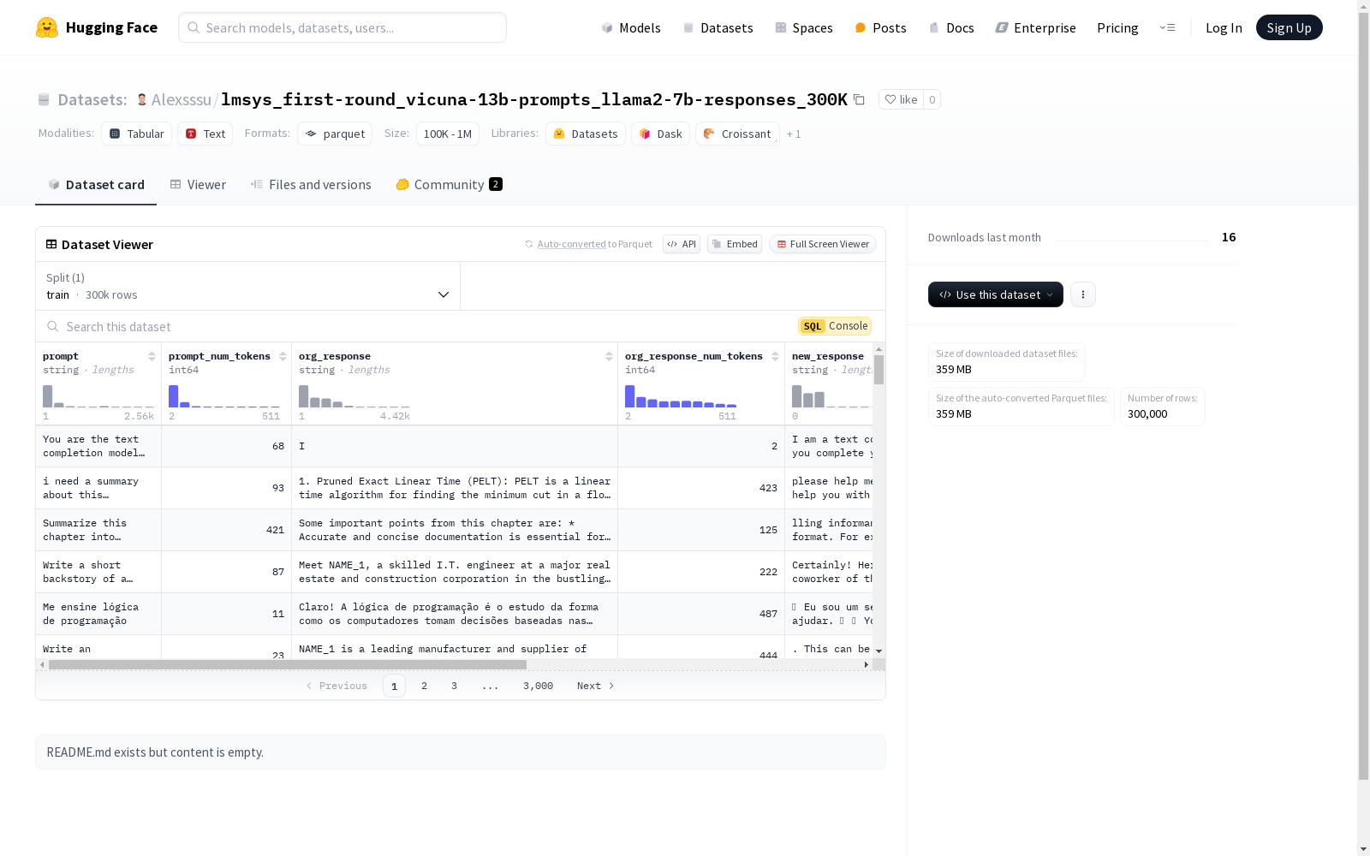Sort the org_response column via its icon
The width and height of the screenshot is (1370, 856).
[x=609, y=356]
